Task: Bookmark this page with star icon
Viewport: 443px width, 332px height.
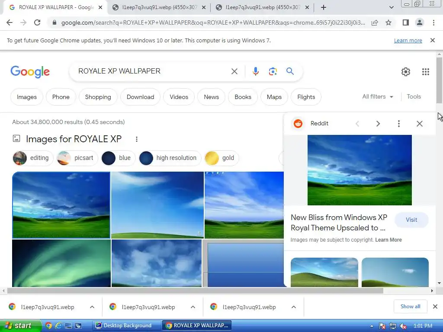Action: [388, 22]
